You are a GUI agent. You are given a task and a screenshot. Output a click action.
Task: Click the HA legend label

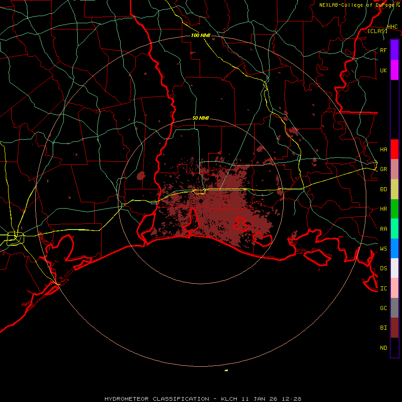383,149
